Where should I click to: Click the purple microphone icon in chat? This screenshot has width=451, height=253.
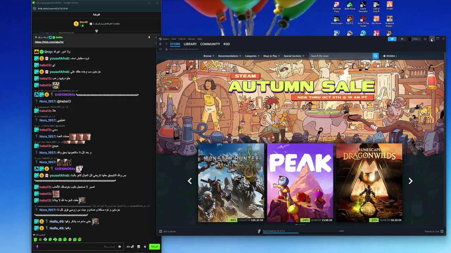[37, 247]
